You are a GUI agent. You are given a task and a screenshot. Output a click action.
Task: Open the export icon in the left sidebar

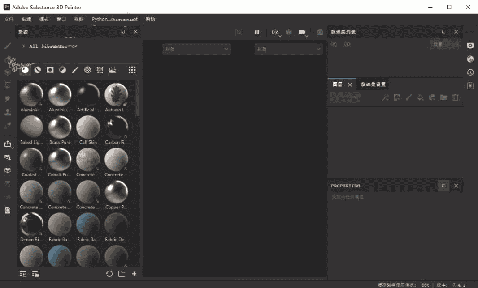click(x=8, y=144)
